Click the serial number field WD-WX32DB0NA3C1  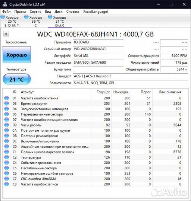point(98,49)
